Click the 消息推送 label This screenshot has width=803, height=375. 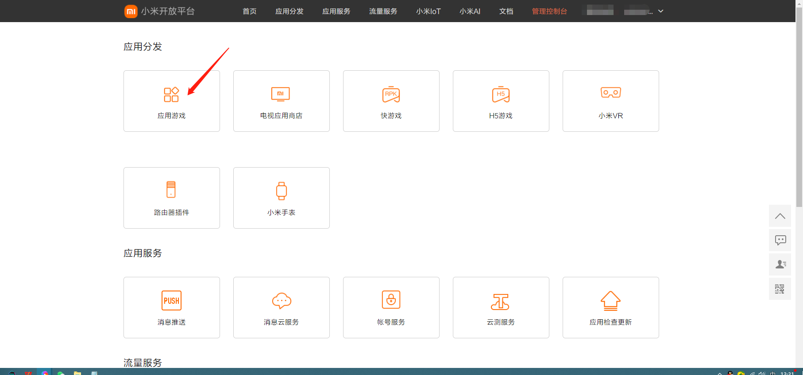coord(171,322)
